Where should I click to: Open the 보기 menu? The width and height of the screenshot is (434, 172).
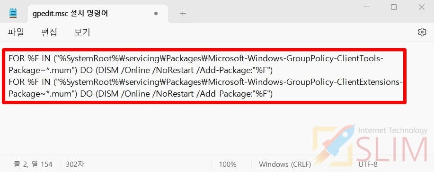tap(82, 33)
